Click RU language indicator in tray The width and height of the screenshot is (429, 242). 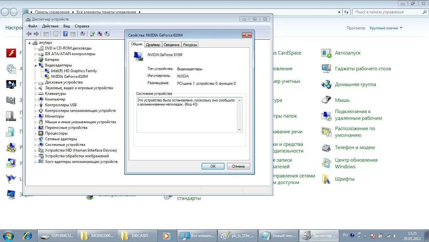click(x=345, y=235)
